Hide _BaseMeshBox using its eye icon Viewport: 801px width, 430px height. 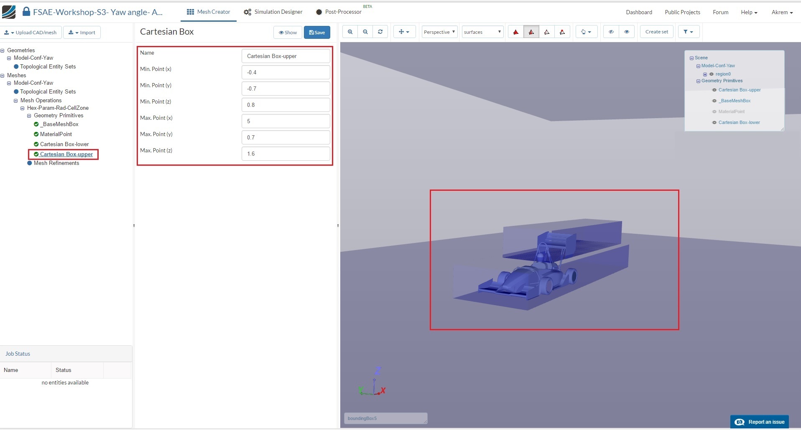tap(714, 101)
